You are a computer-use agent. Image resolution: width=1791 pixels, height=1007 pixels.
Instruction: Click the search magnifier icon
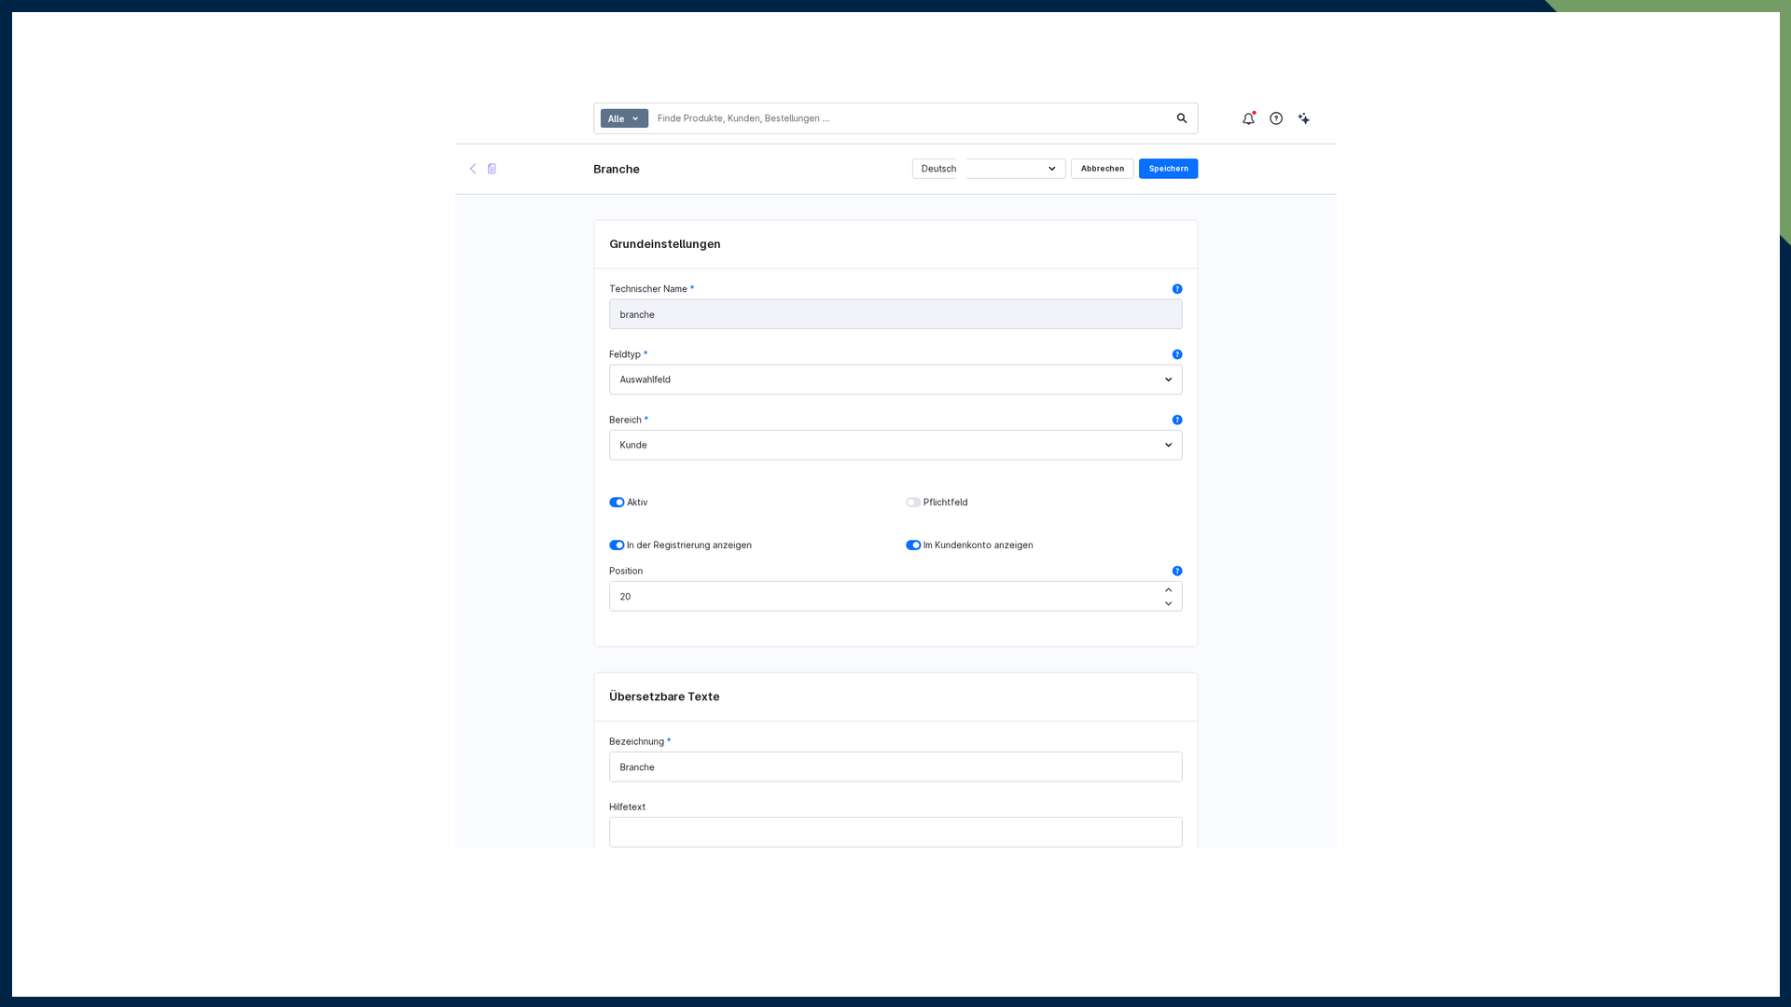click(x=1182, y=118)
